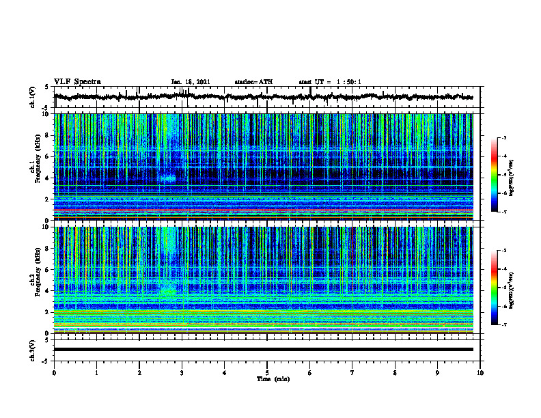The height and width of the screenshot is (418, 541).
Task: Click the ch.2 color scale "-7" label
Action: tap(504, 325)
